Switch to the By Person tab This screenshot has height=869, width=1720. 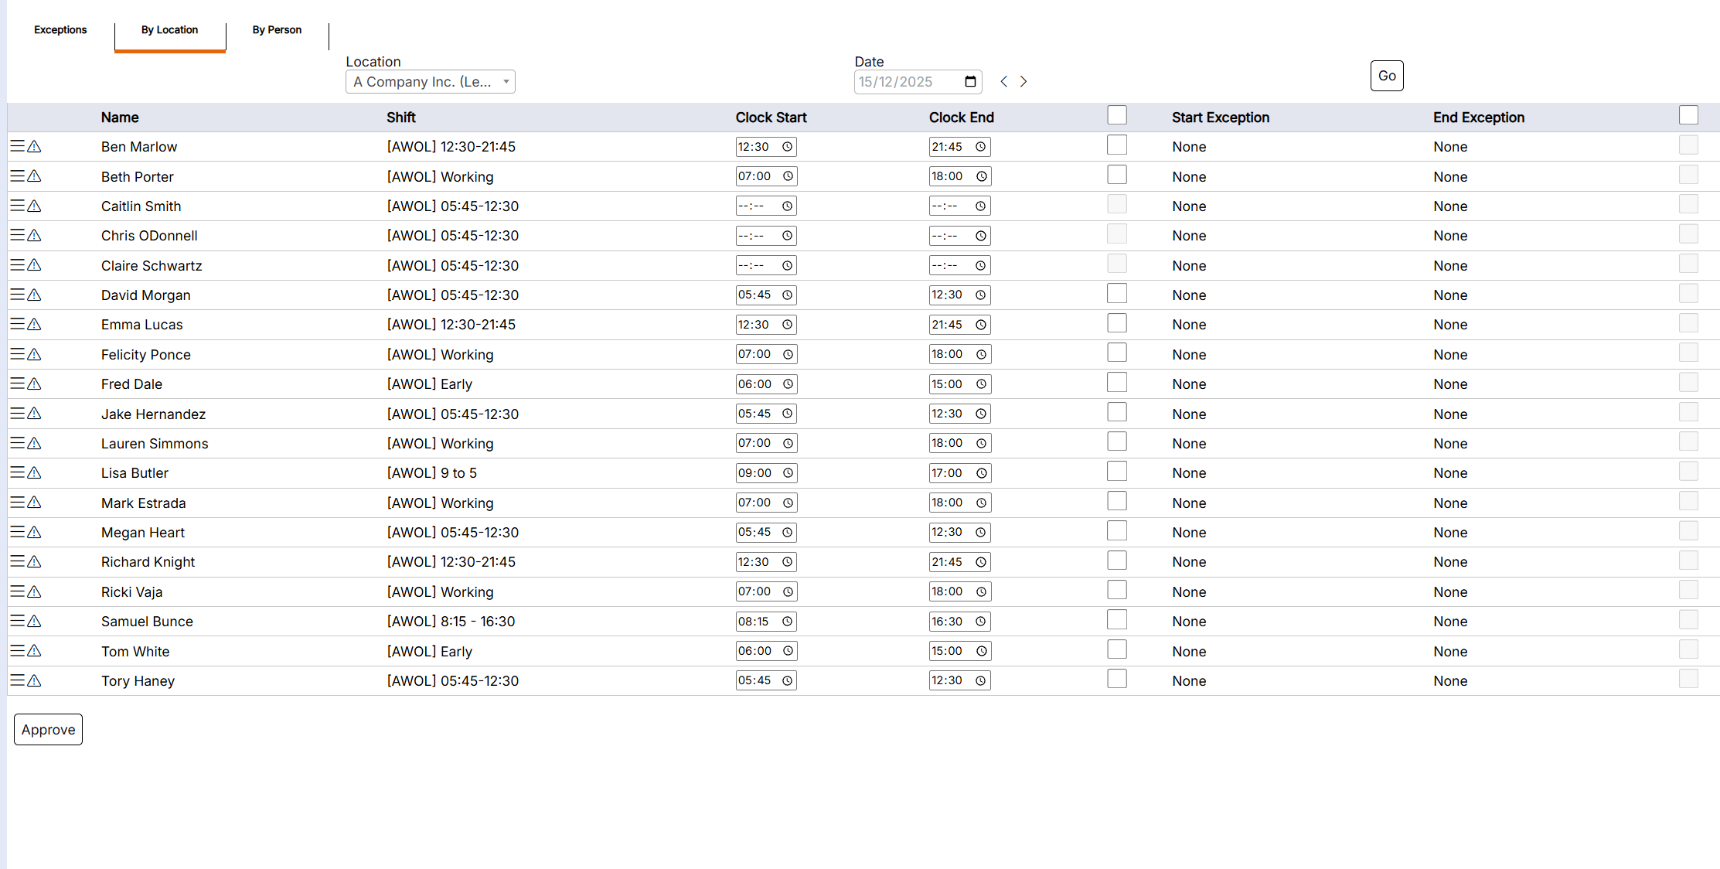point(277,30)
